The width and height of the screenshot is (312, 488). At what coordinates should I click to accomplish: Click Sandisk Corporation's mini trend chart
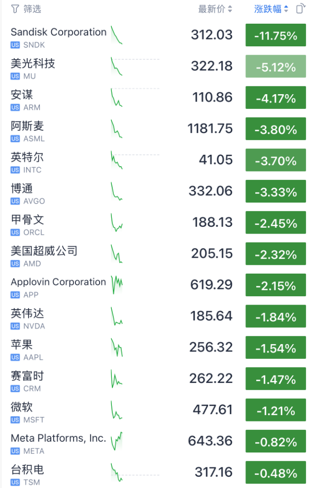click(116, 35)
